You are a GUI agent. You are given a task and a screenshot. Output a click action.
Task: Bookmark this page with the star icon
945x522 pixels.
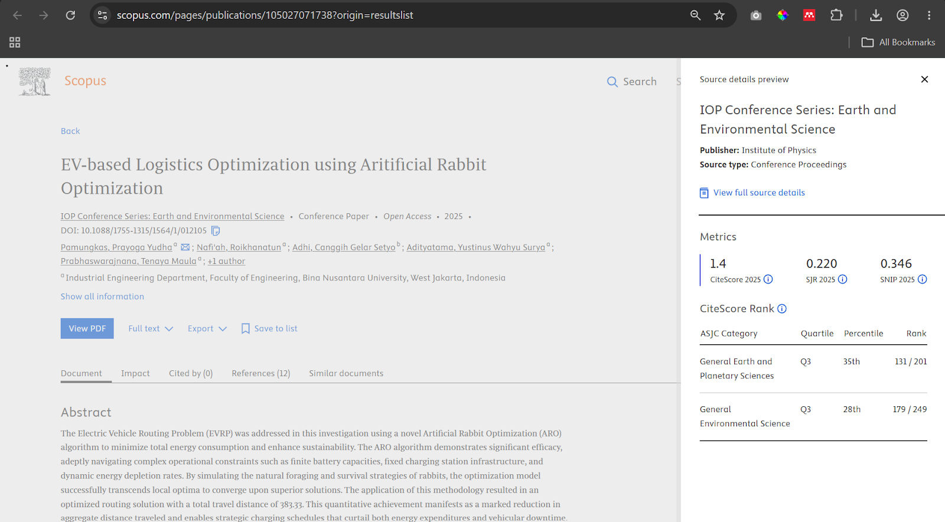pos(719,15)
